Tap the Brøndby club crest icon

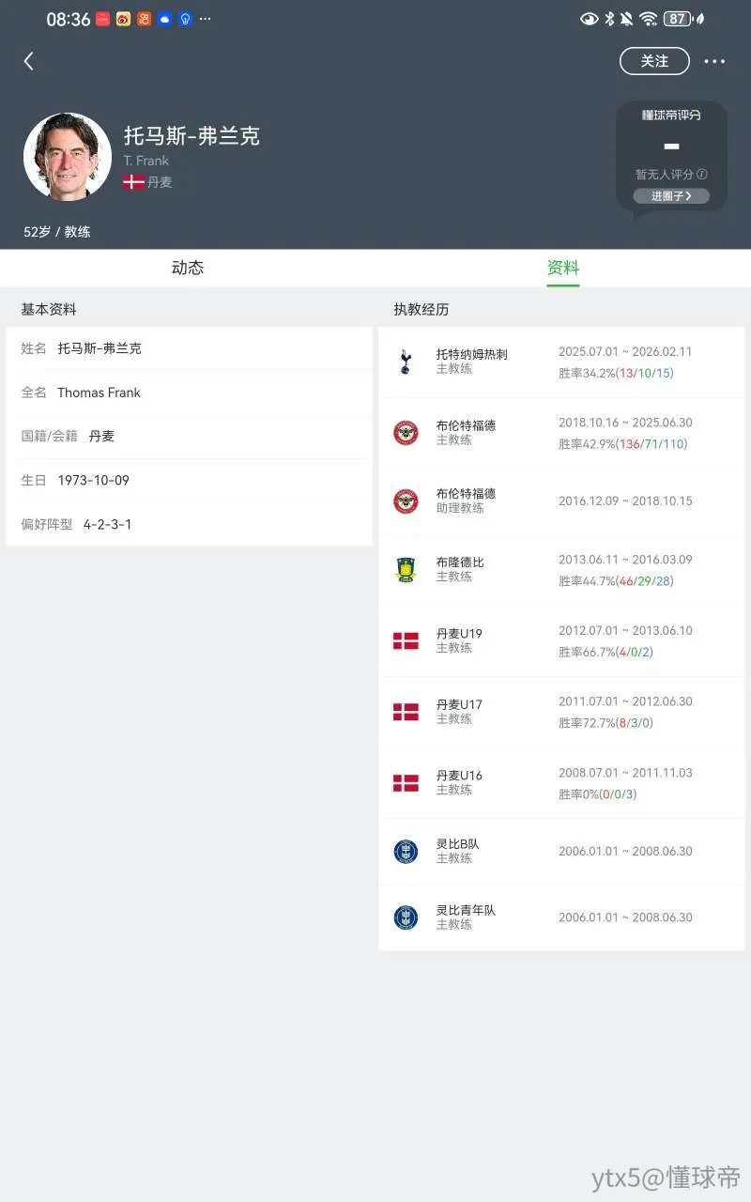point(406,569)
